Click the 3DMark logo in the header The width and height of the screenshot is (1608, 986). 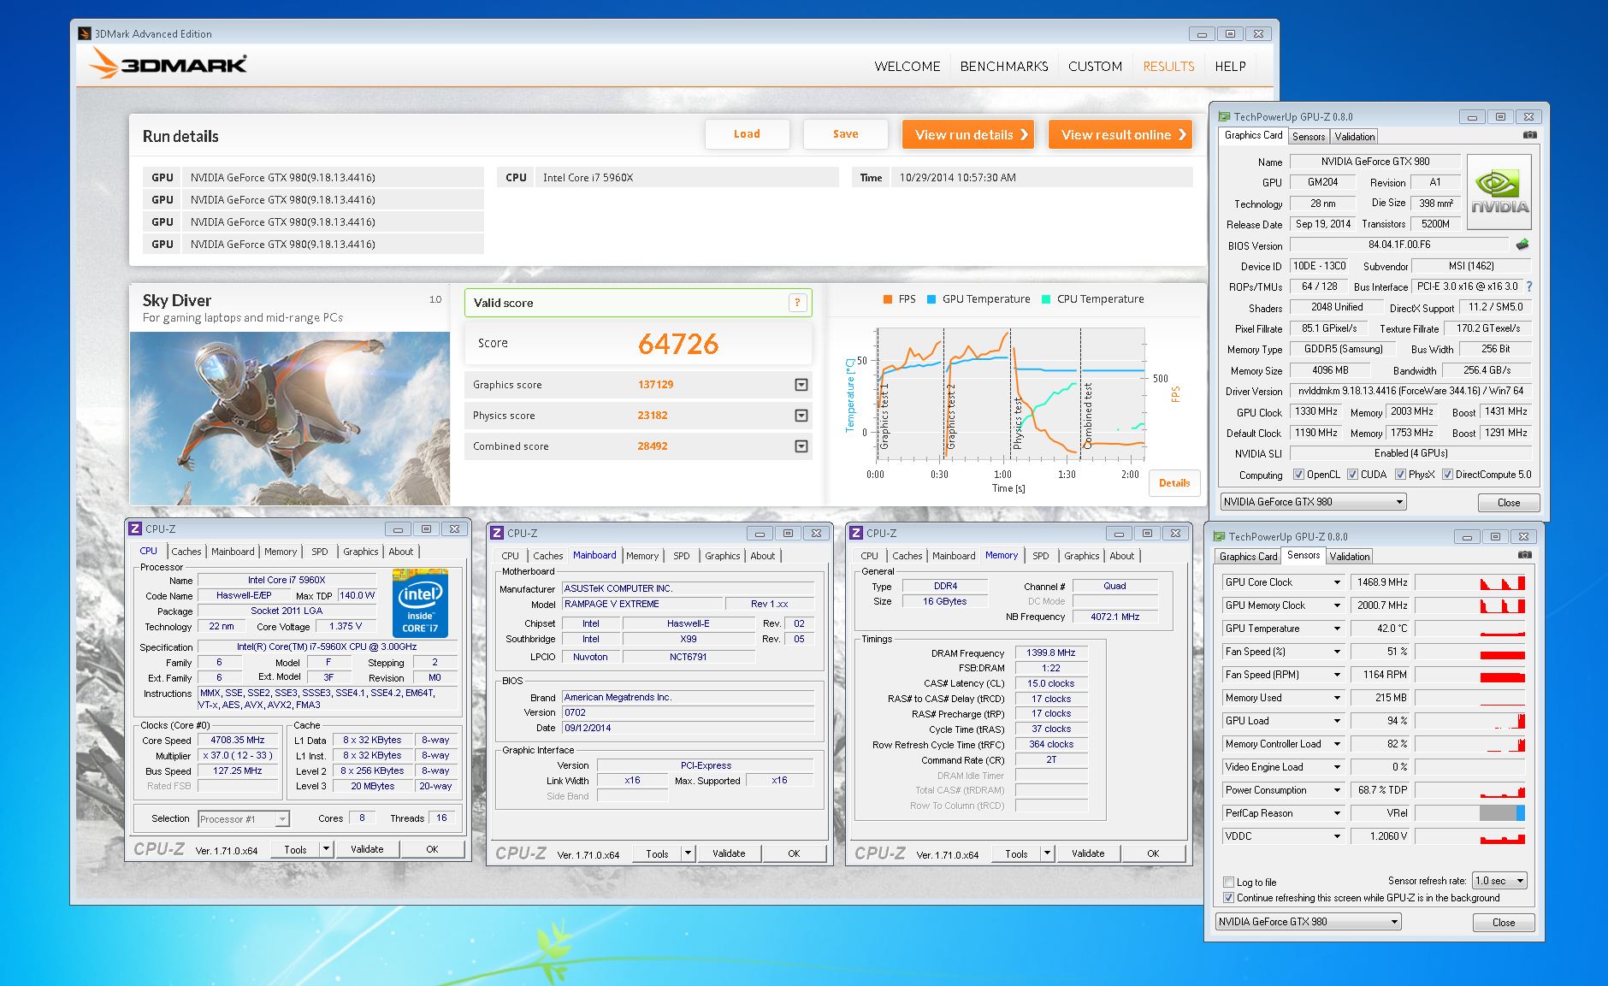coord(168,64)
